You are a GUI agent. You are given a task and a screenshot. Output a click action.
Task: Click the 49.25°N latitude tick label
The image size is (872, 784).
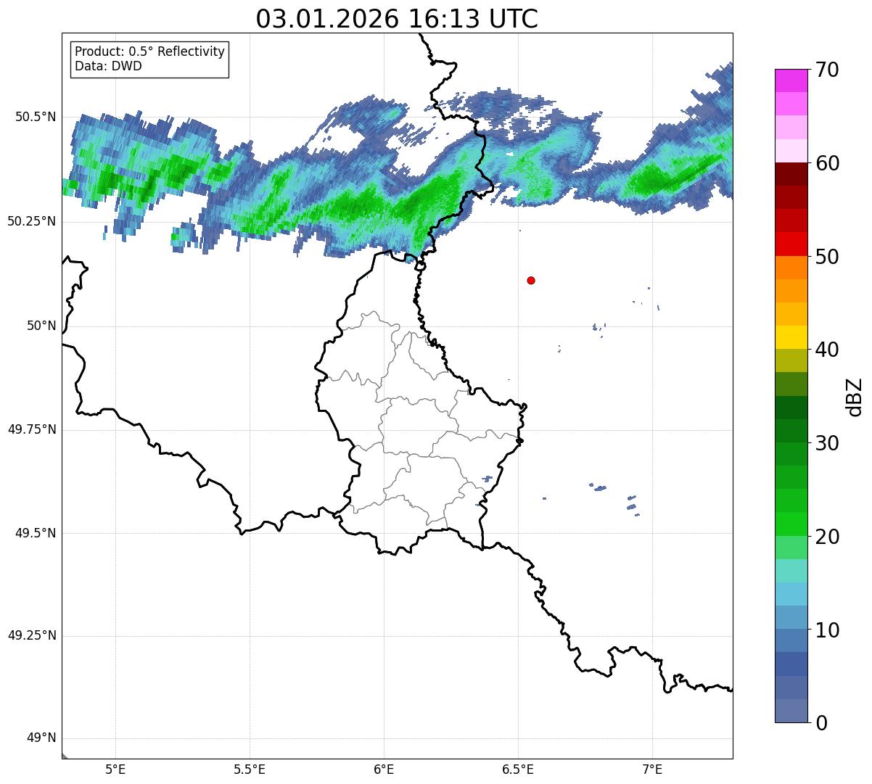coord(31,636)
